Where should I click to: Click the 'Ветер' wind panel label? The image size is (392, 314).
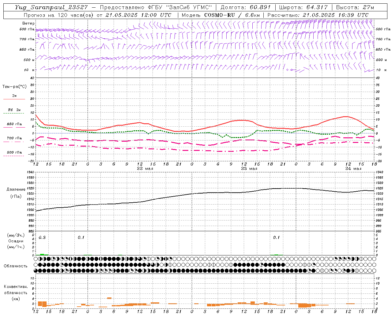click(x=28, y=23)
